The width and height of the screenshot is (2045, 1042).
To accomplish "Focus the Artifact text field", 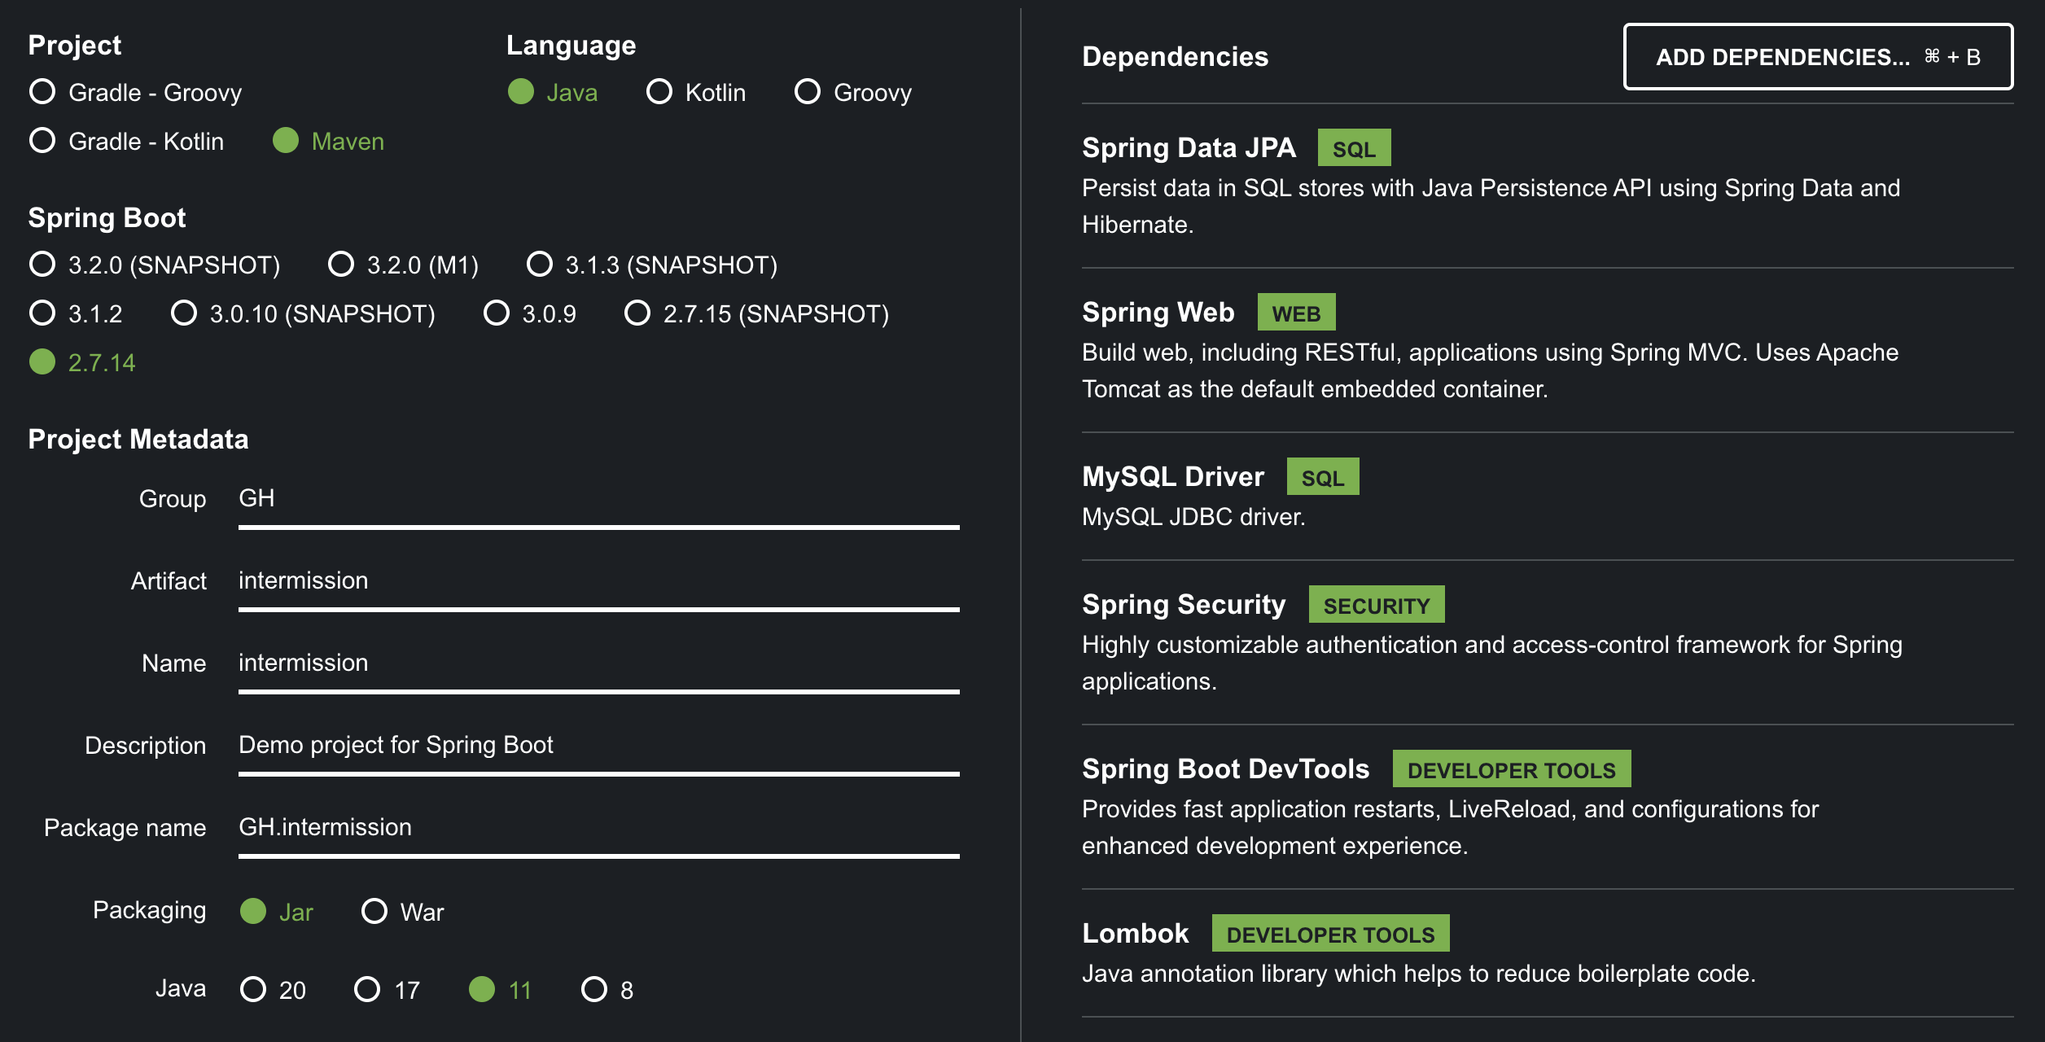I will click(598, 581).
